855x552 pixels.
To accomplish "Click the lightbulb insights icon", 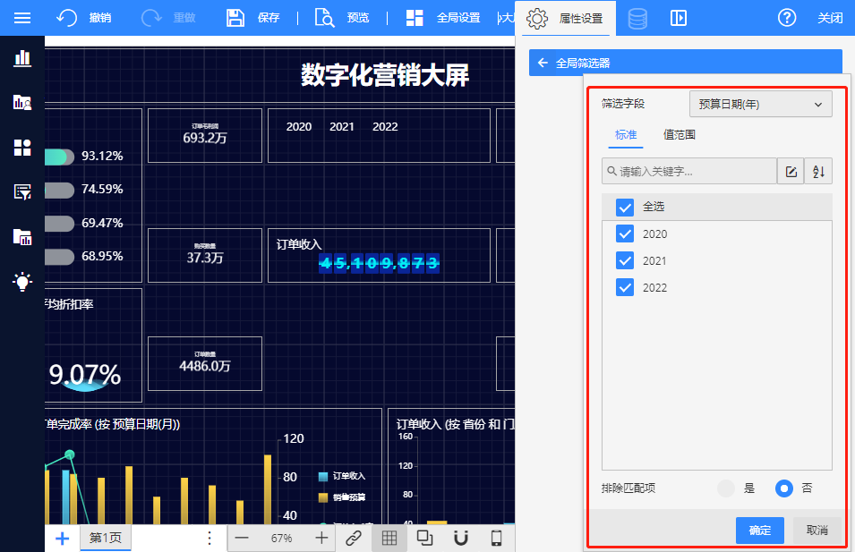I will pos(22,282).
